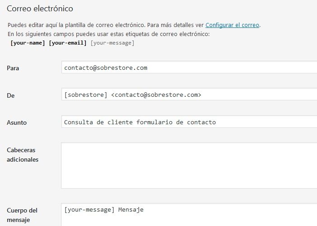Focus the Para recipient email field

(189, 67)
